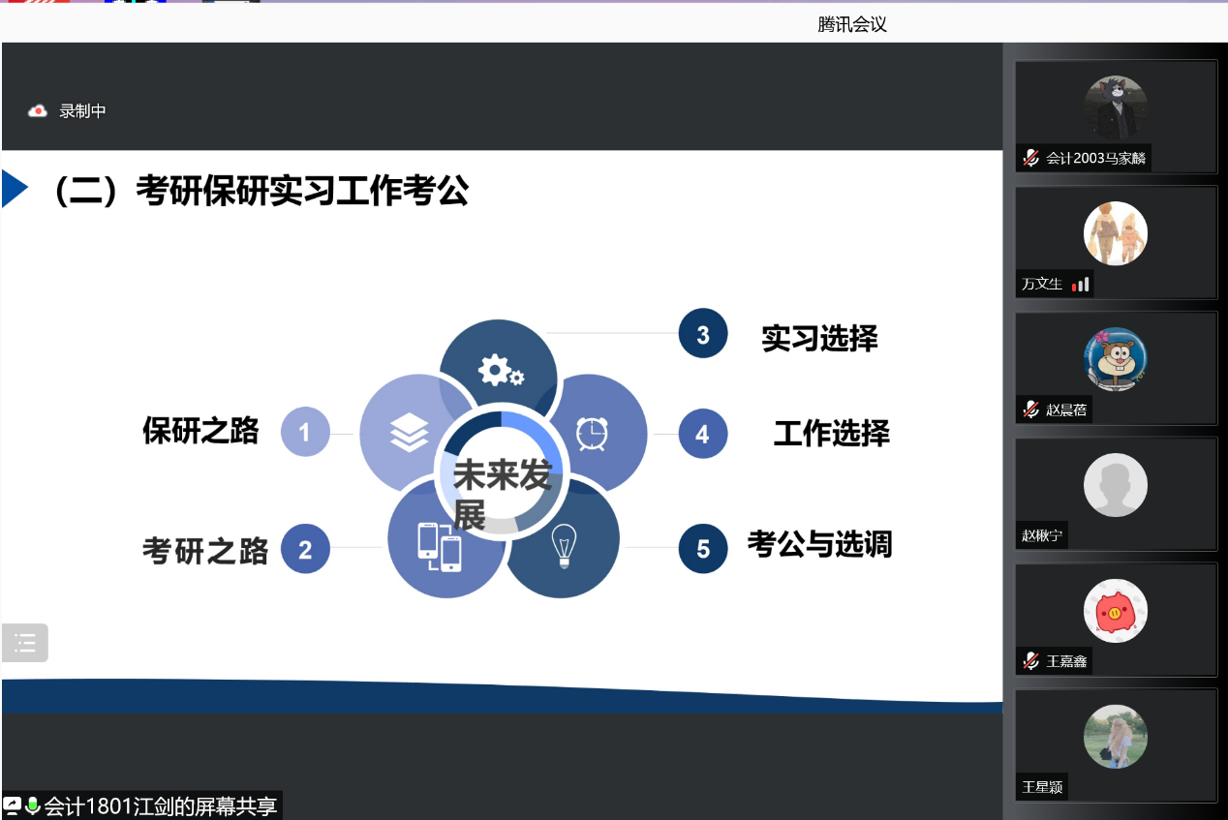
Task: Click the lightbulb icon circle
Action: (x=564, y=546)
